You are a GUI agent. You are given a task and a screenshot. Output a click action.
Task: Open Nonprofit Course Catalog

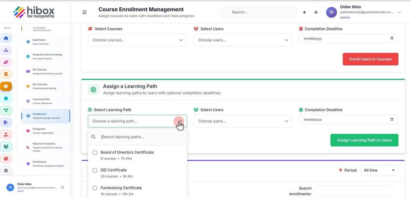click(45, 57)
